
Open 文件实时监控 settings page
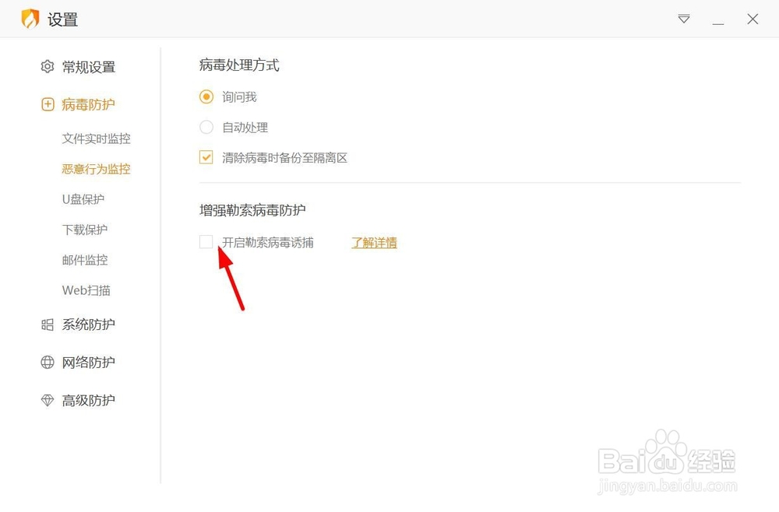97,139
